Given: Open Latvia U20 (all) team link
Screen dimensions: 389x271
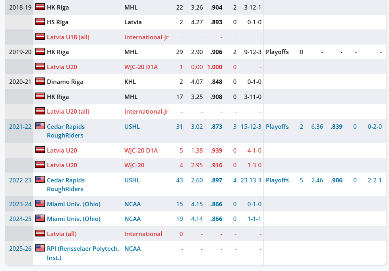Looking at the screenshot, I should coord(68,111).
